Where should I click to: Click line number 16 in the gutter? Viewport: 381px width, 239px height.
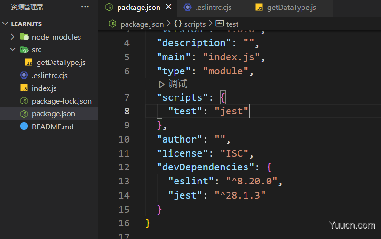tap(124, 223)
